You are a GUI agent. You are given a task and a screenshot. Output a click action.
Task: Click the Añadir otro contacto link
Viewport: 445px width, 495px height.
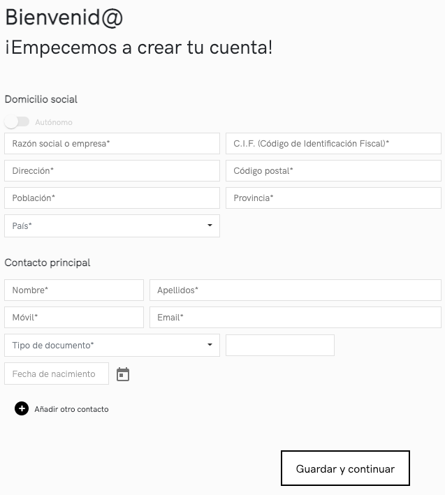[71, 409]
